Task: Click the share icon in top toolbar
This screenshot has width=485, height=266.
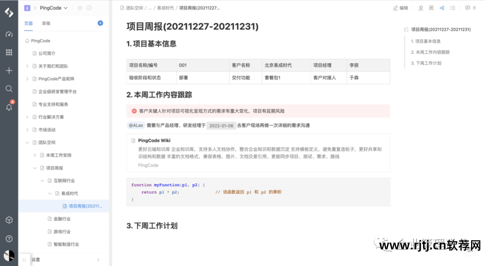Action: 442,8
